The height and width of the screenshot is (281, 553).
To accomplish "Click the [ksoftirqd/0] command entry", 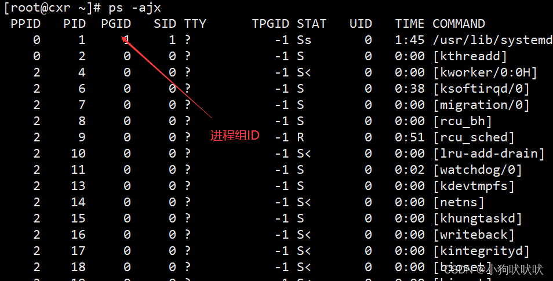I will tap(481, 89).
